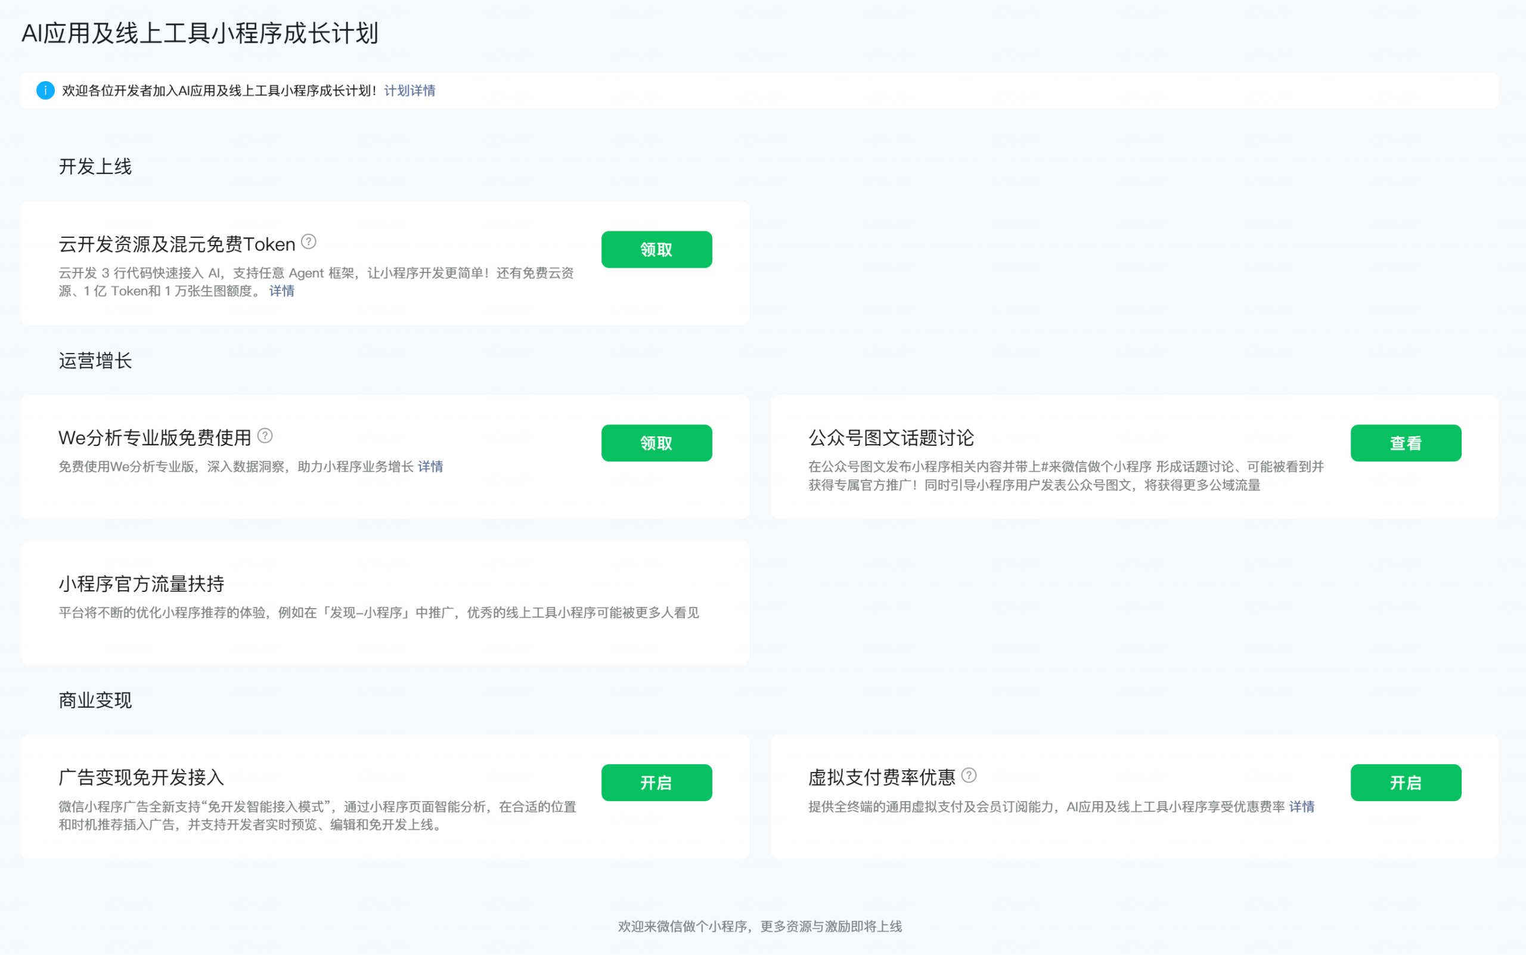Click the 开发上线 section heading
The height and width of the screenshot is (955, 1526).
pyautogui.click(x=95, y=166)
